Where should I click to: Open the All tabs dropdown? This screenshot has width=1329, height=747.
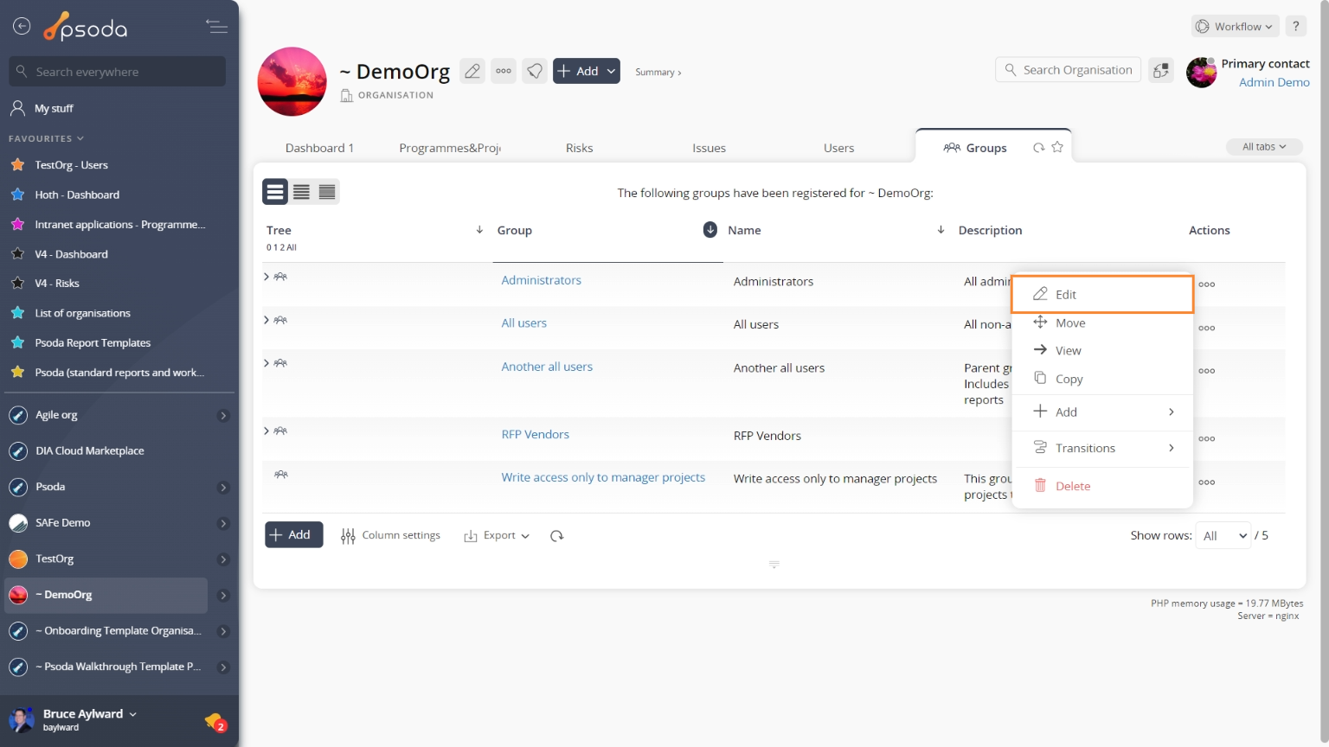[x=1264, y=147]
